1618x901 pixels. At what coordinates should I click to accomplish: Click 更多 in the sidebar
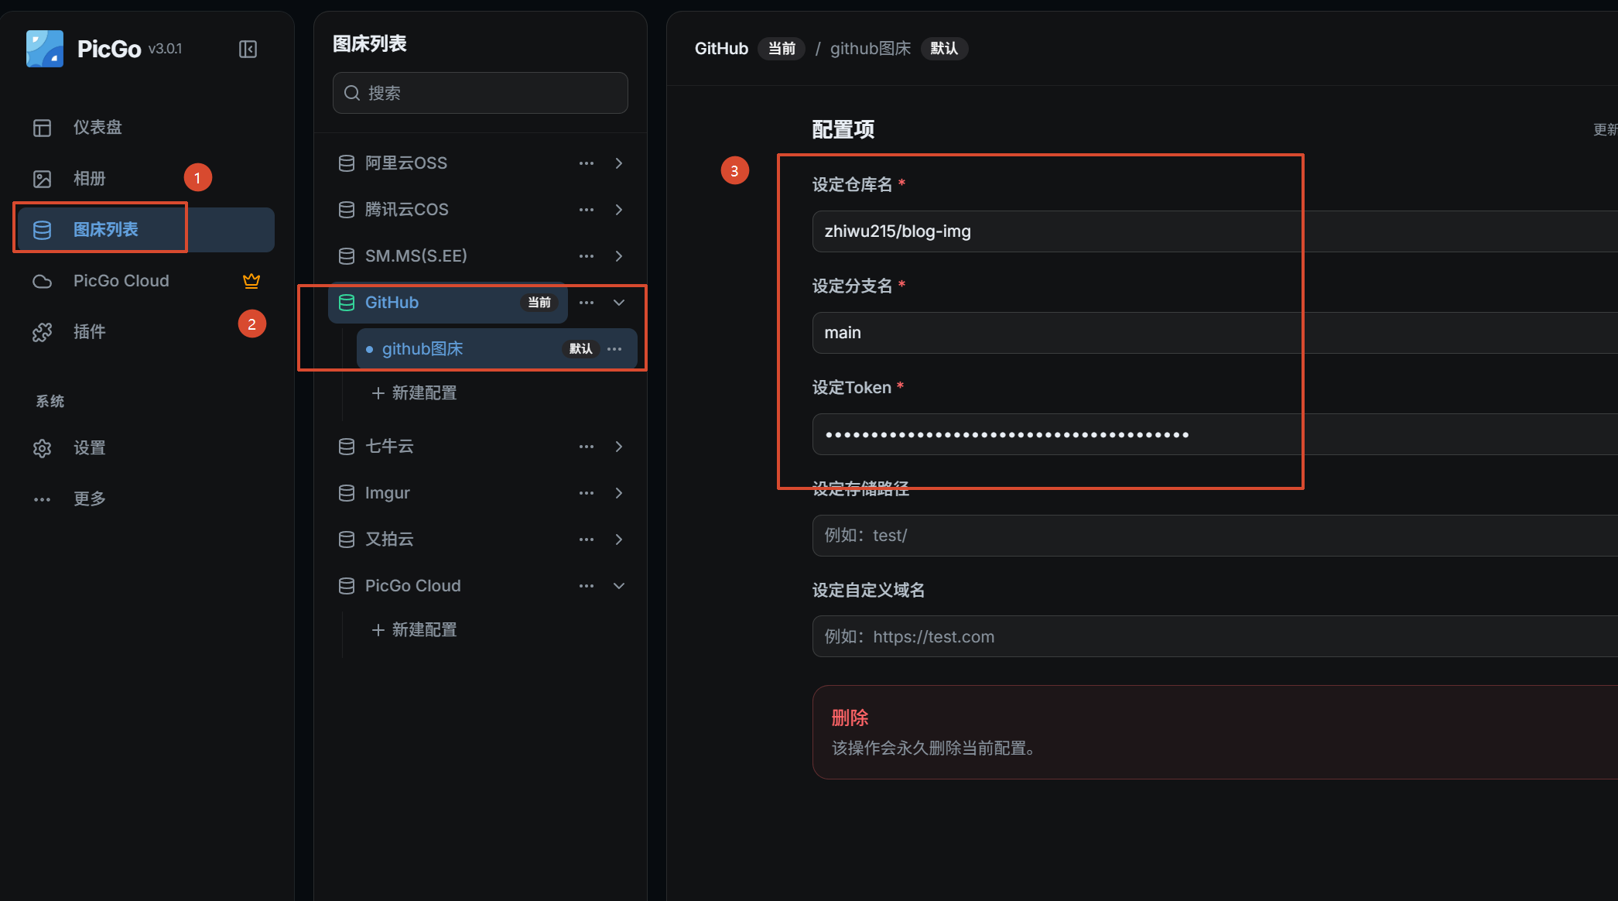(145, 498)
